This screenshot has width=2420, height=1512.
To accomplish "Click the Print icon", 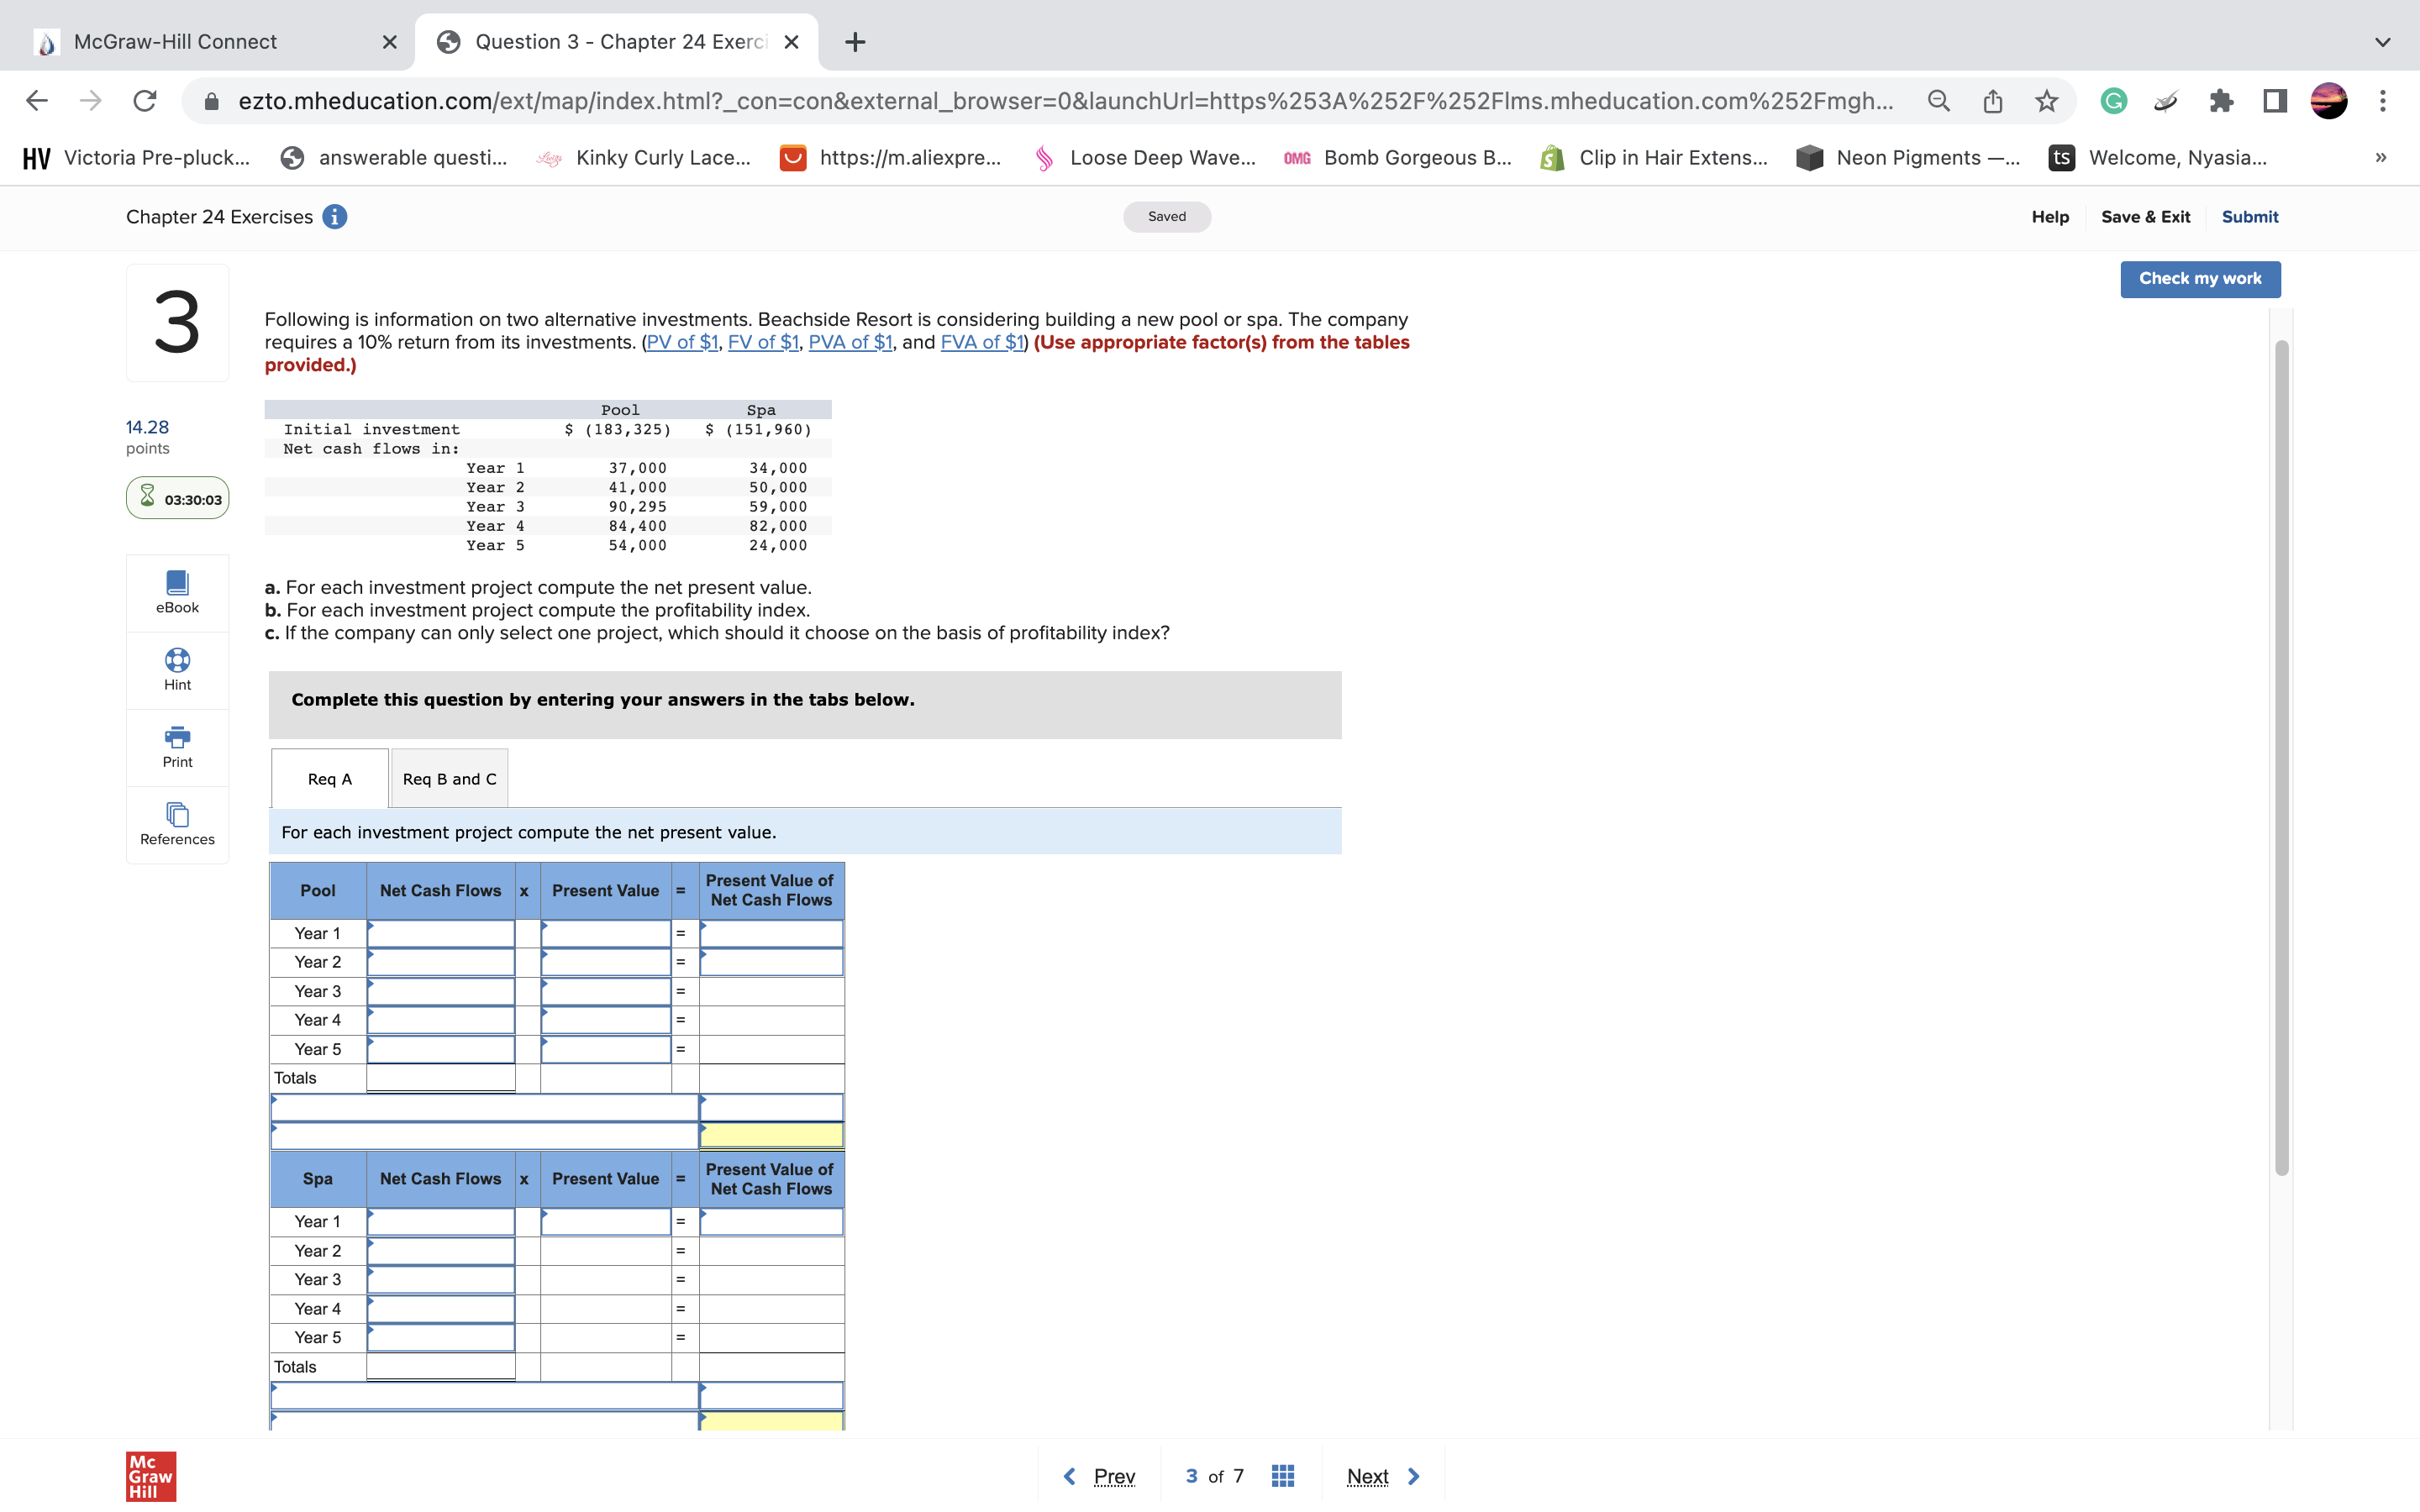I will click(x=177, y=743).
